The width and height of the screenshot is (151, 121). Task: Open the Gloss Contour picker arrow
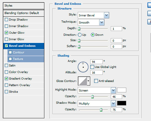coord(88,81)
